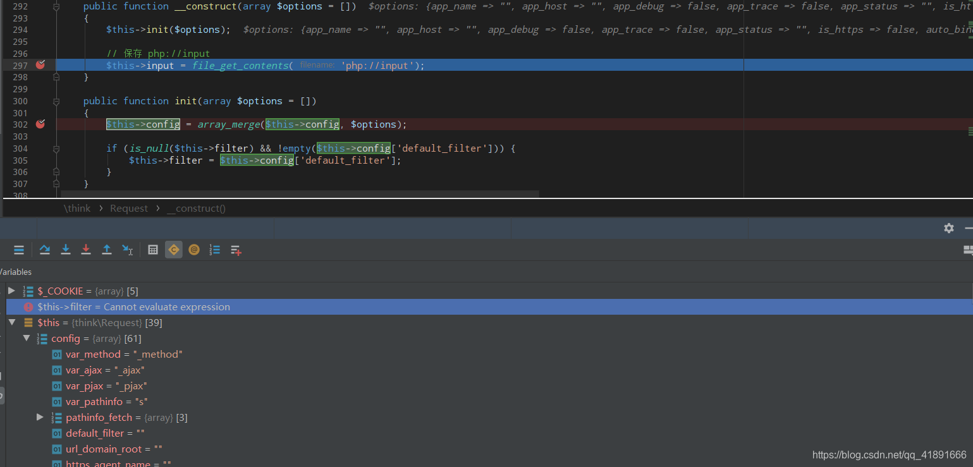973x467 pixels.
Task: Collapse the config array node
Action: [27, 338]
